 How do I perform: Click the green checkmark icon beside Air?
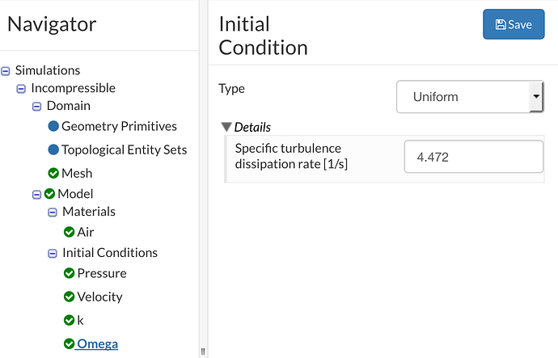(x=70, y=232)
